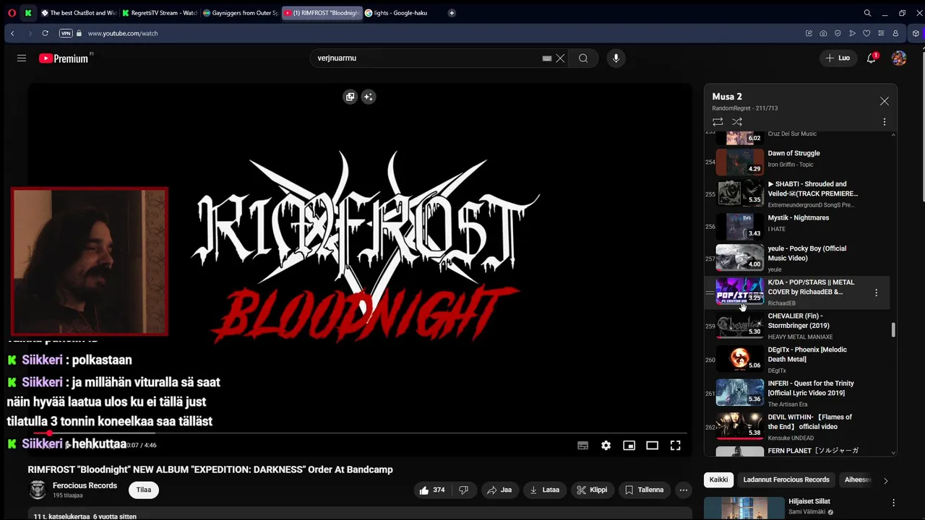Toggle the VPN badge in address bar
Image resolution: width=925 pixels, height=520 pixels.
click(x=66, y=33)
